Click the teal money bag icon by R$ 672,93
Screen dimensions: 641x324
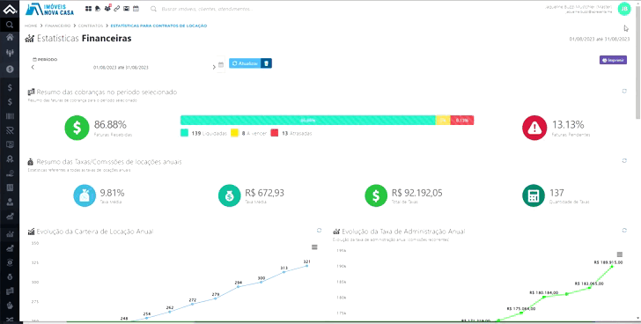[229, 195]
